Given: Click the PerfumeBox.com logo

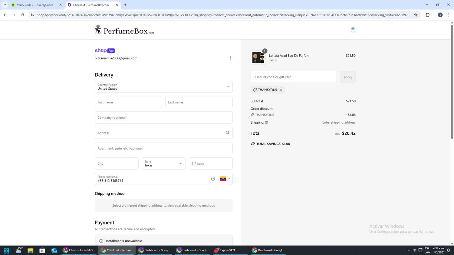Looking at the screenshot, I should (124, 30).
